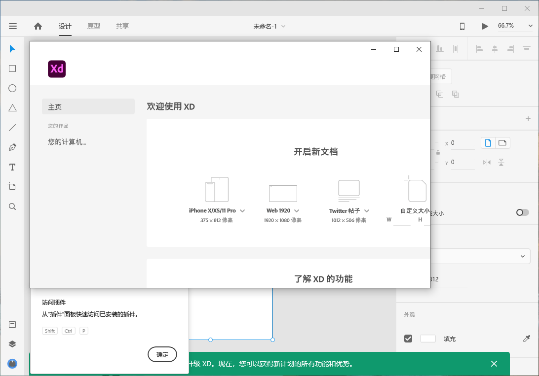Click the custom width W field
Image resolution: width=539 pixels, height=376 pixels.
pos(402,220)
